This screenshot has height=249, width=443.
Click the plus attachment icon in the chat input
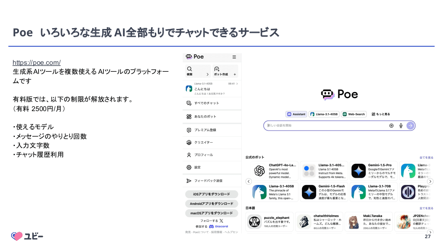click(392, 125)
